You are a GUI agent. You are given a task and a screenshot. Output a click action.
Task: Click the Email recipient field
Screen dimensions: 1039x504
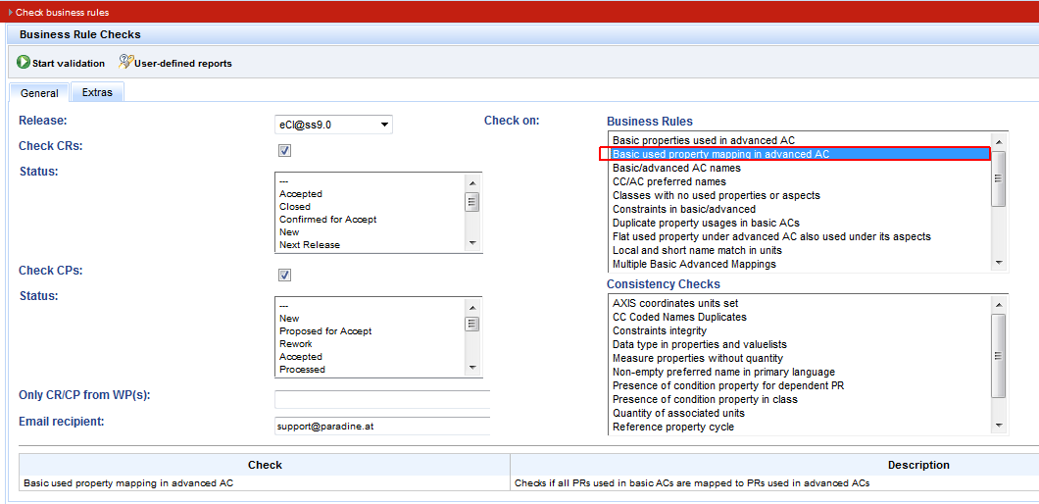(x=382, y=427)
